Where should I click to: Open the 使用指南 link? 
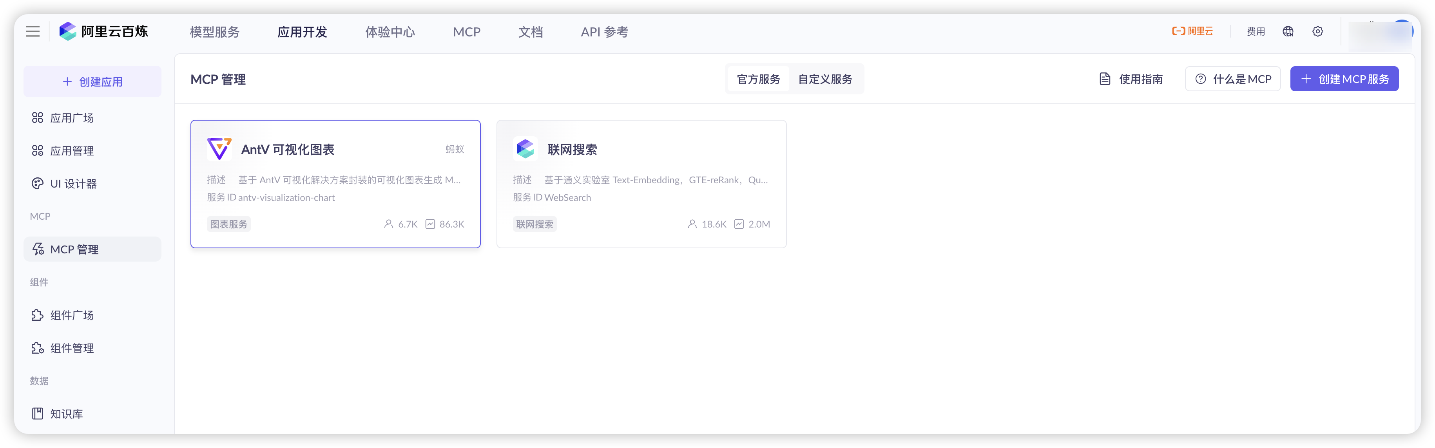[1131, 79]
